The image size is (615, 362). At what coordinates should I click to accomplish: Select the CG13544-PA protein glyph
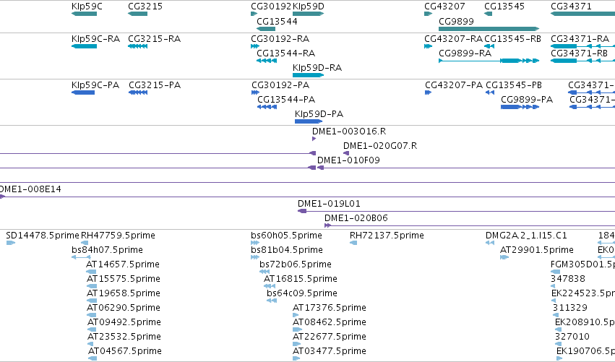point(267,107)
